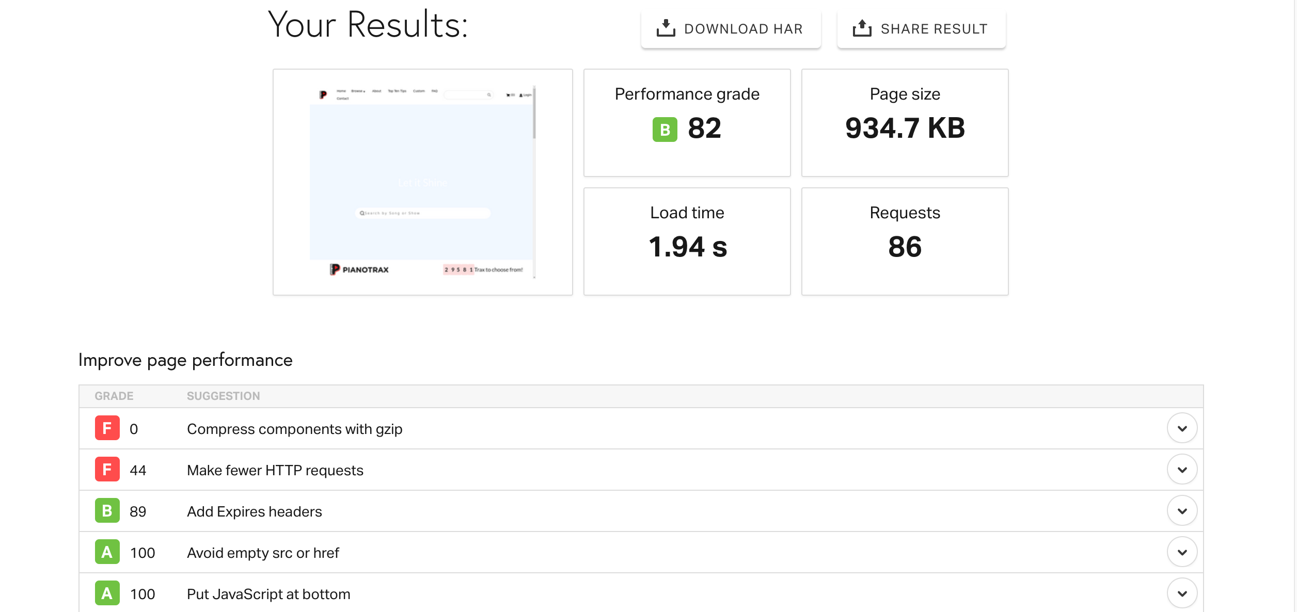Click the GRADE column header

tap(114, 396)
